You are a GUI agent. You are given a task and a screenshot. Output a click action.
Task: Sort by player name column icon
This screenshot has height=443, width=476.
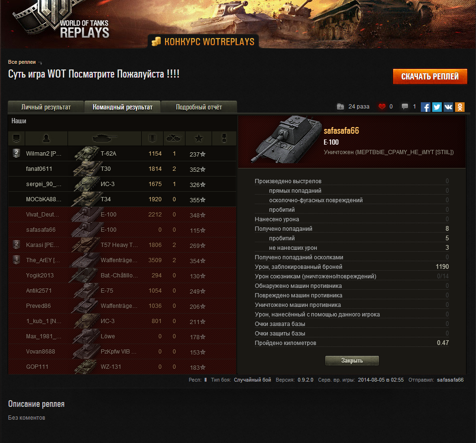47,138
